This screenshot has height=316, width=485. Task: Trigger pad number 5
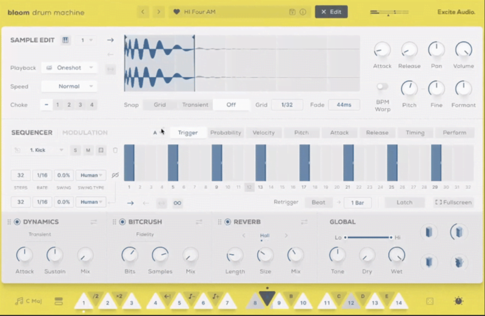[x=179, y=302]
